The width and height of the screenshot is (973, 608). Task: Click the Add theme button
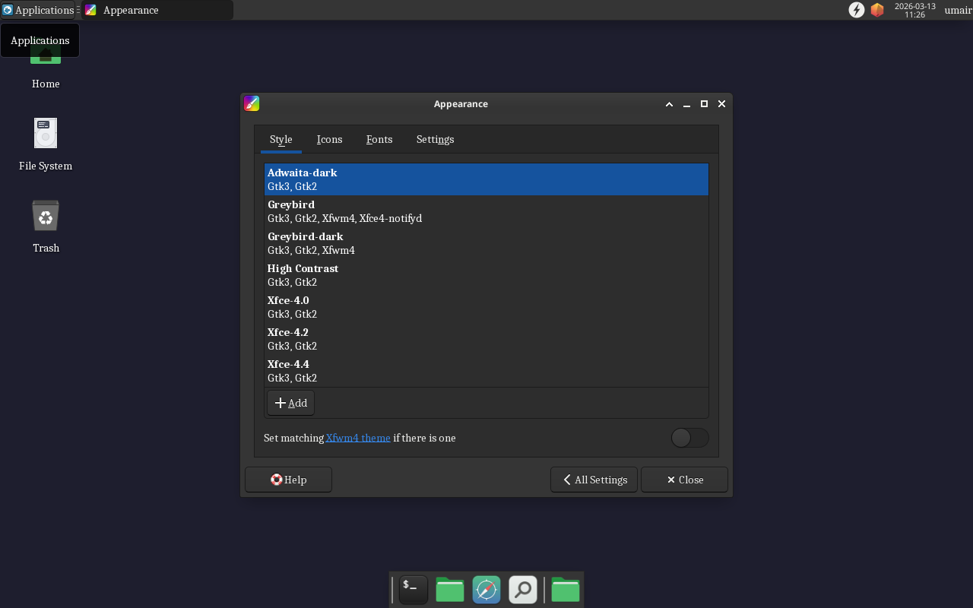point(290,403)
